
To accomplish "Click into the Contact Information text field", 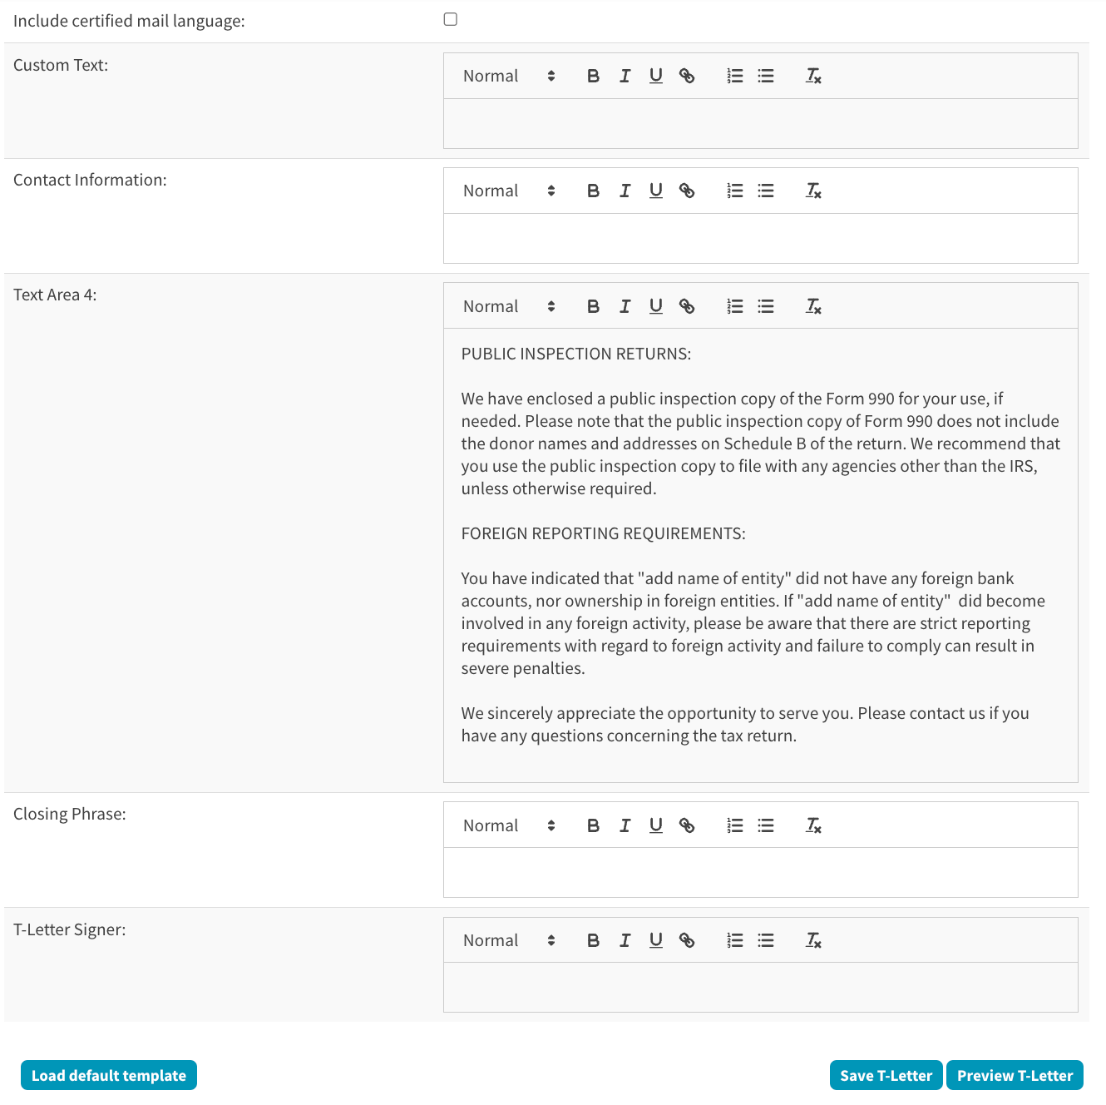I will (760, 238).
